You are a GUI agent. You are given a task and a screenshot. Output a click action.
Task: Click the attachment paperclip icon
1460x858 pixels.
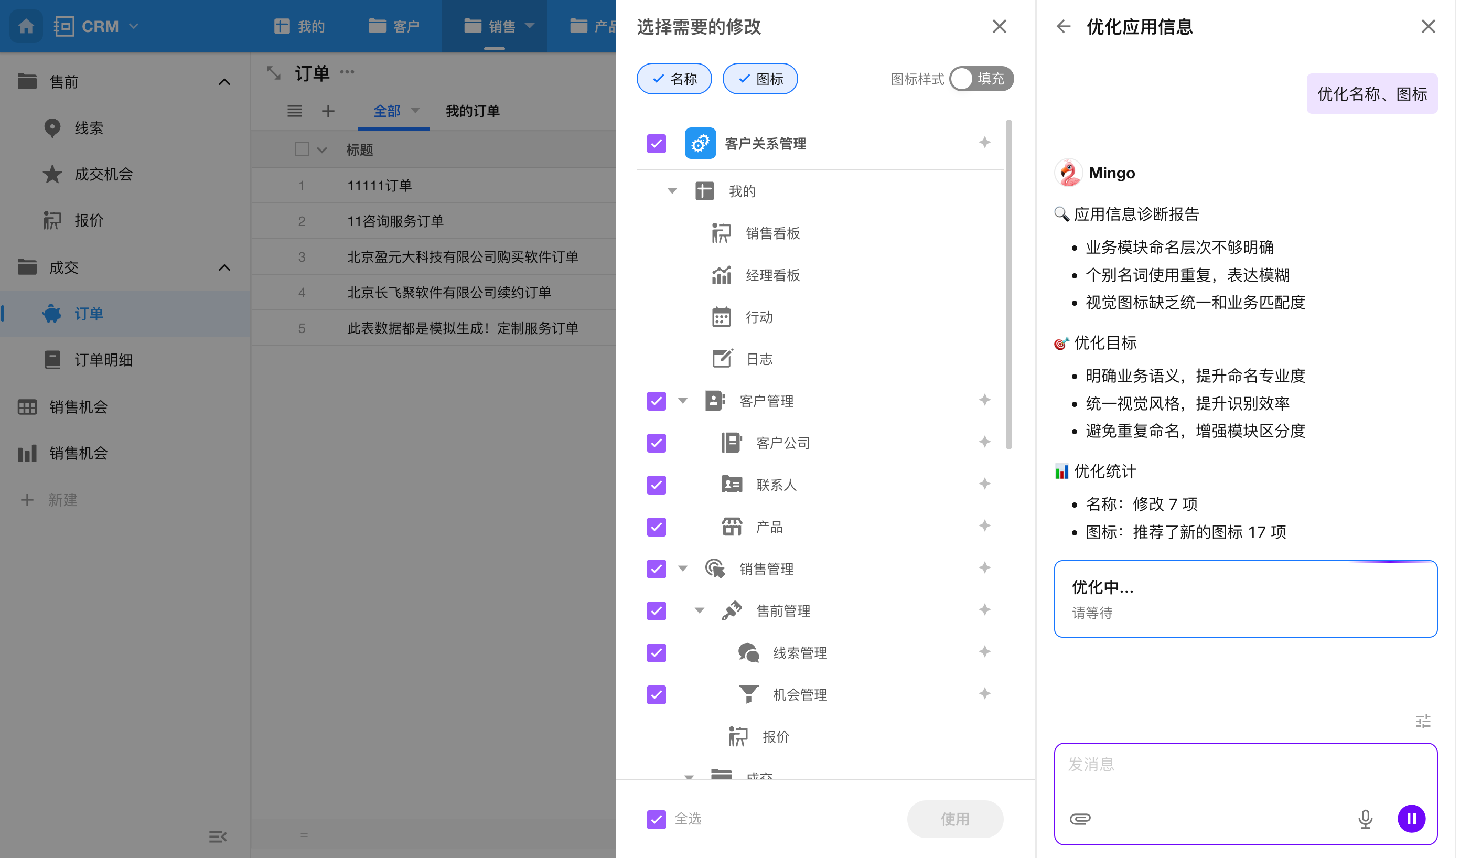[x=1080, y=819]
